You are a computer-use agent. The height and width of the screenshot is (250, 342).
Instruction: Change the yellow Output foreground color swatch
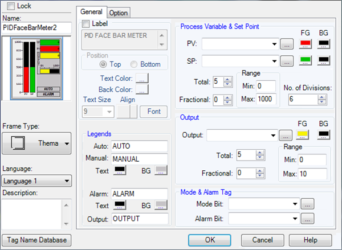coord(302,135)
